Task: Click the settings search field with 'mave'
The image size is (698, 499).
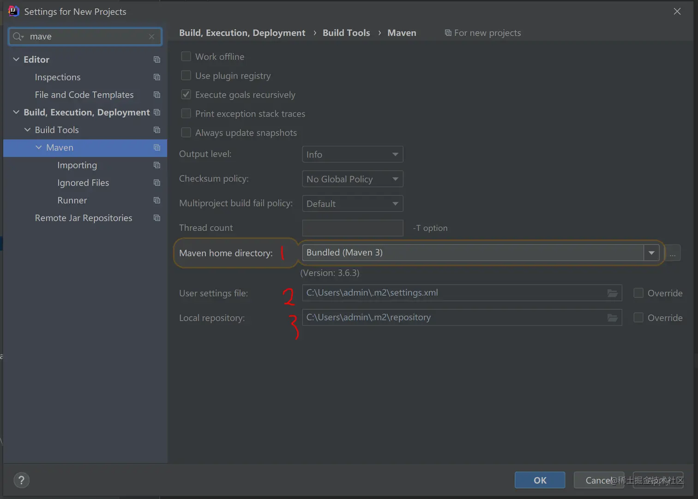Action: click(x=85, y=36)
